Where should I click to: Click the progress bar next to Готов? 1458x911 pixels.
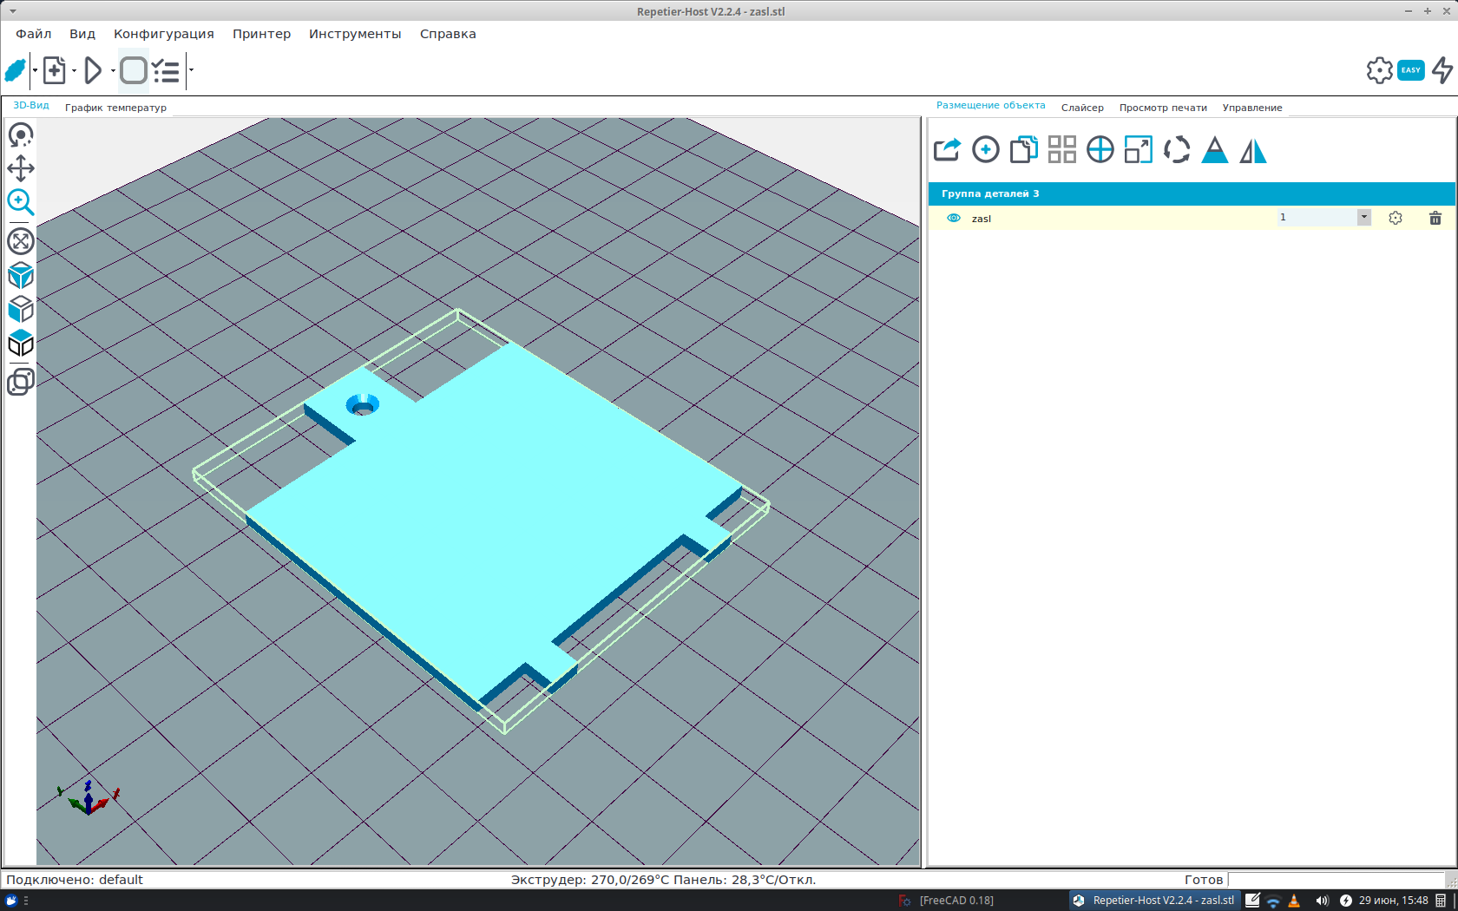[x=1336, y=880]
